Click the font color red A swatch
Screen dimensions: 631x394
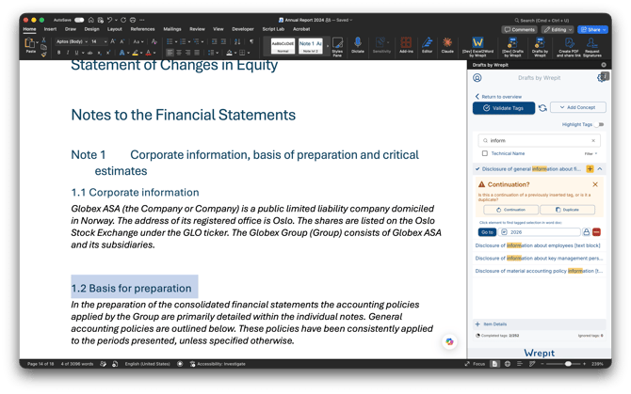click(x=148, y=53)
